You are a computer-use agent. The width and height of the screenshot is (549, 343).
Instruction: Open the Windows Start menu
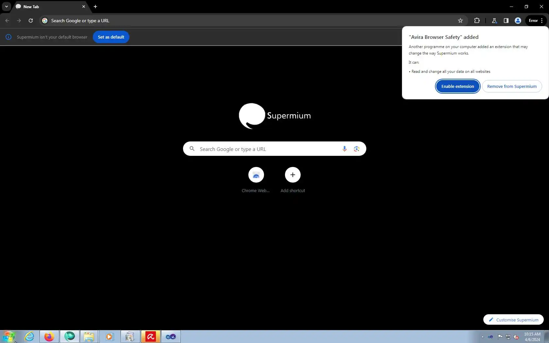coord(9,336)
